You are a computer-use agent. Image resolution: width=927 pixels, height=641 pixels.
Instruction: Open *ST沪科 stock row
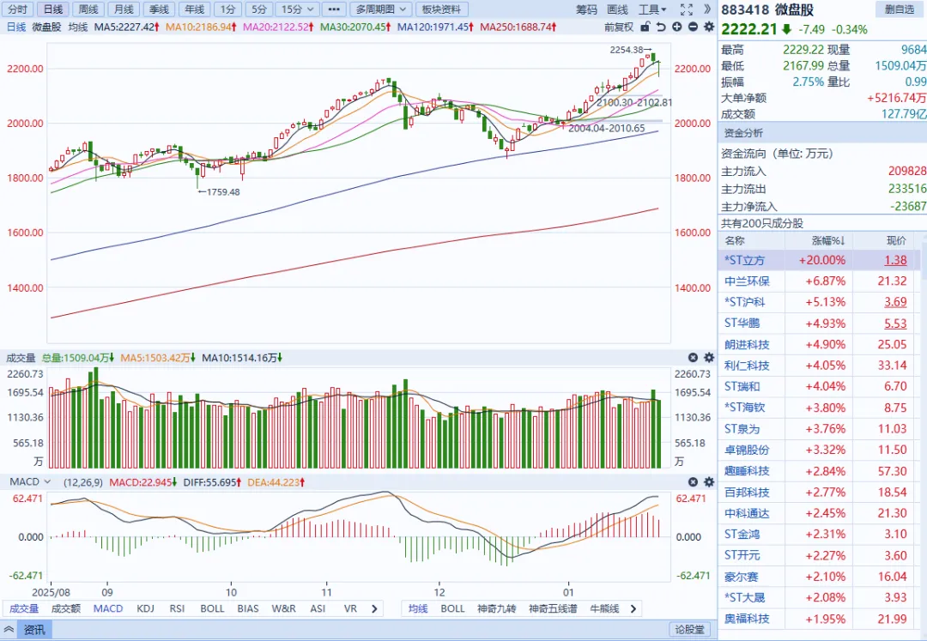[x=820, y=302]
